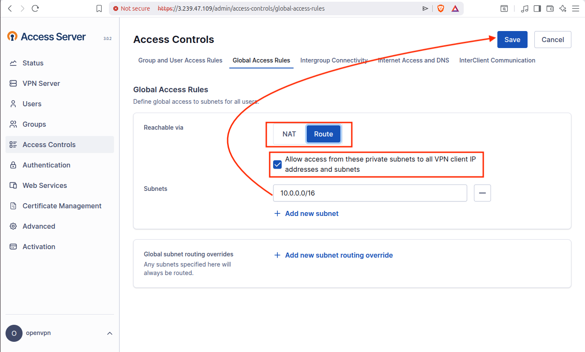Click the Brave Shields lion icon
The image size is (585, 352).
pos(441,9)
